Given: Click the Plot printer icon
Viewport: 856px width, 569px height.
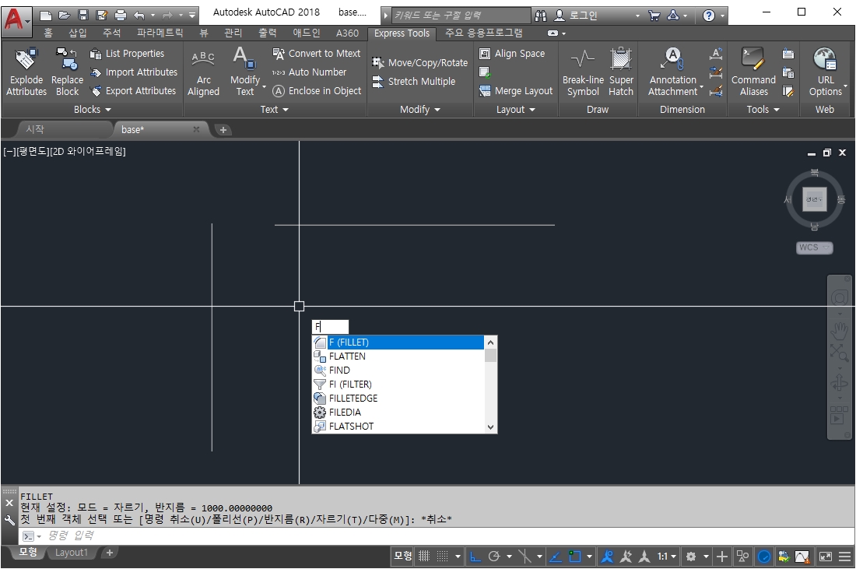Looking at the screenshot, I should 120,16.
